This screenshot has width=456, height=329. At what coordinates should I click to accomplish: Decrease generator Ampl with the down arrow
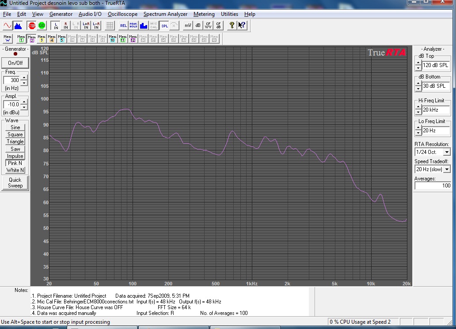[x=24, y=107]
